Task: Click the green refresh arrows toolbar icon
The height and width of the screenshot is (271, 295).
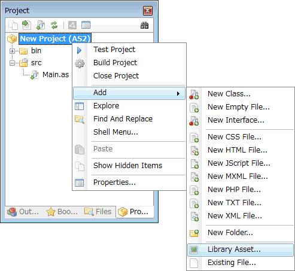Action: [x=54, y=25]
